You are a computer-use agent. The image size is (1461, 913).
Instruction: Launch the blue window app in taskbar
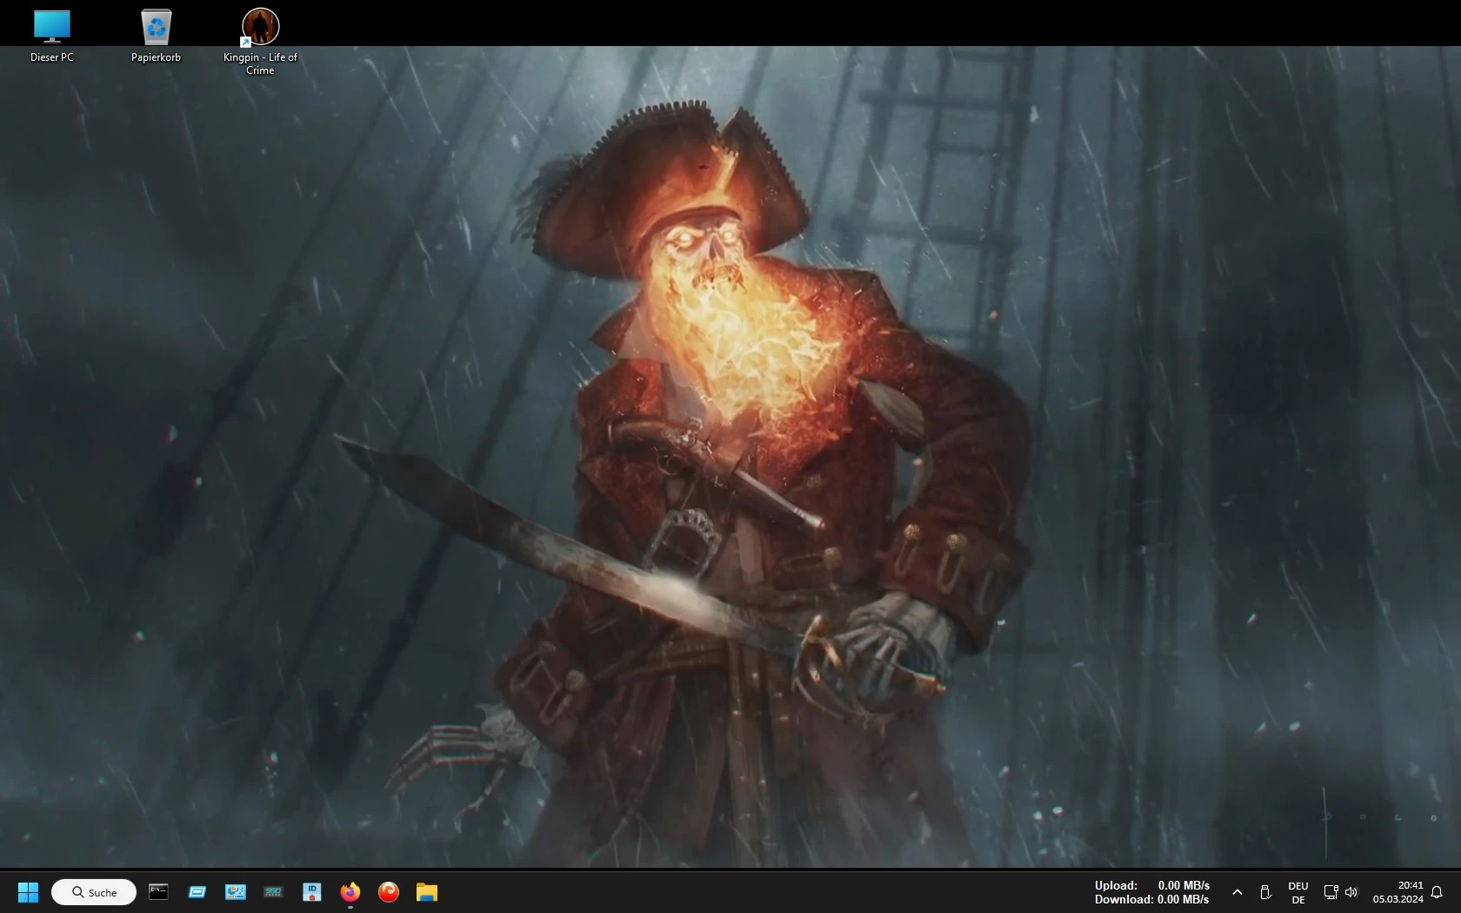pos(197,891)
